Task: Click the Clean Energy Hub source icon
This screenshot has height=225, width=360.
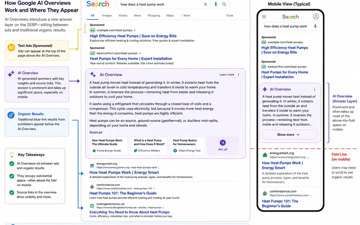Action: click(x=175, y=151)
